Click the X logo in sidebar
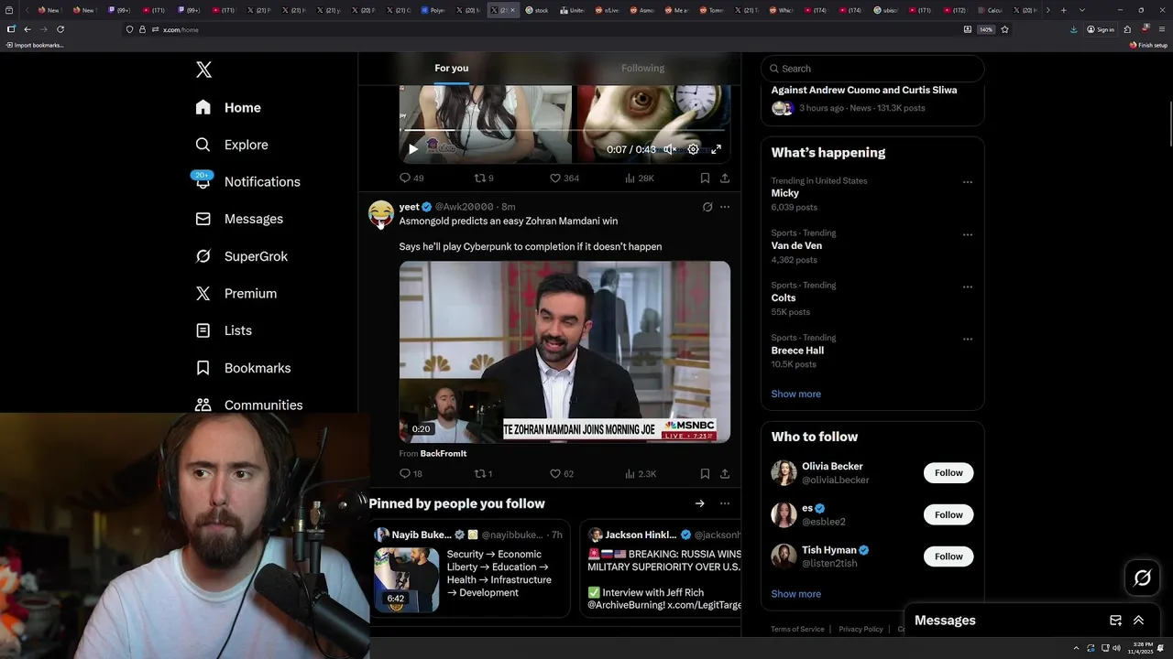This screenshot has width=1173, height=659. point(203,70)
